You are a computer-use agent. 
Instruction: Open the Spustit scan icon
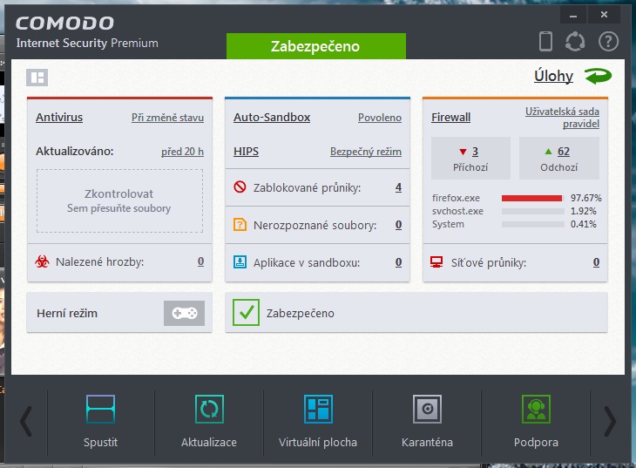100,409
